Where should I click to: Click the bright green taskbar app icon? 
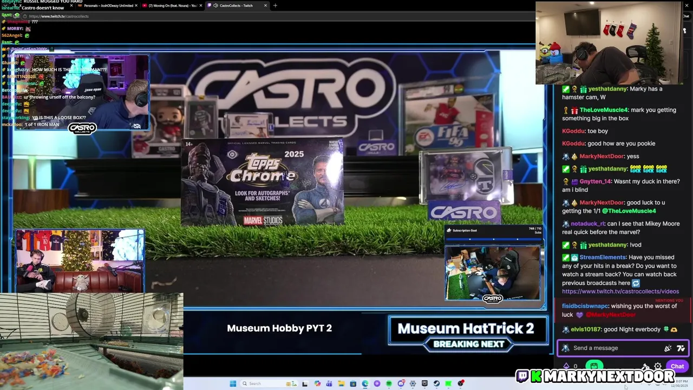pos(448,383)
